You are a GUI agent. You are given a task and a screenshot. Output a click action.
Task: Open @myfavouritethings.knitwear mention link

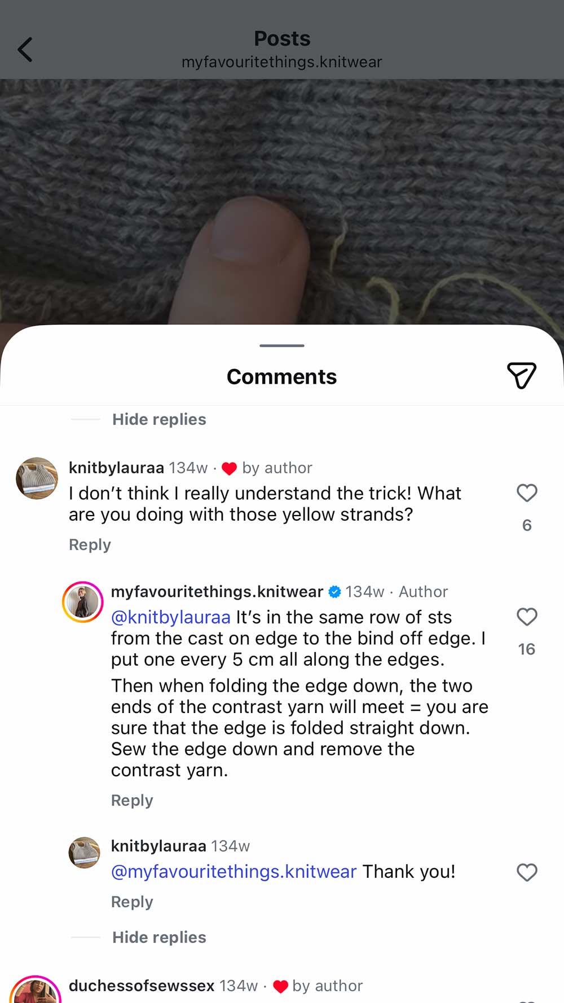point(233,872)
